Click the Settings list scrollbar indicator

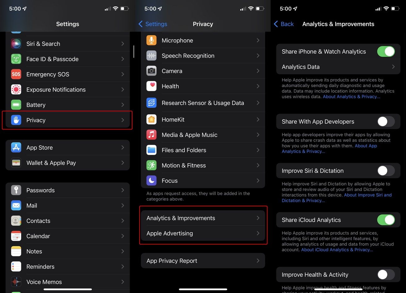pyautogui.click(x=134, y=52)
